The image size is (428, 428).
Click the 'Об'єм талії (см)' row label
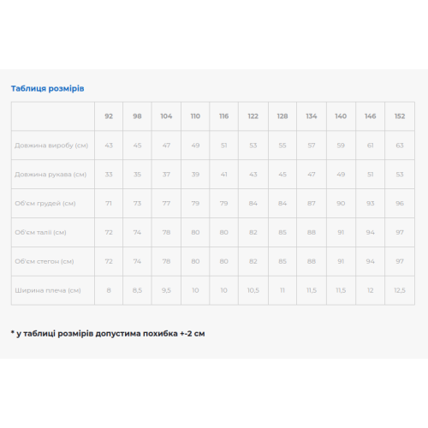40,233
